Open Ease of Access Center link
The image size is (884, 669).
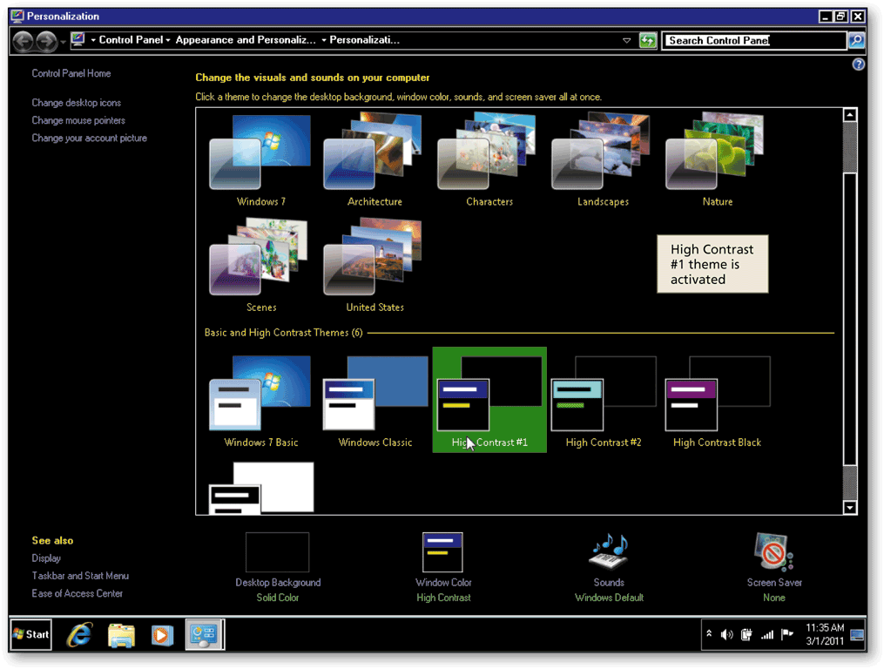(x=78, y=593)
